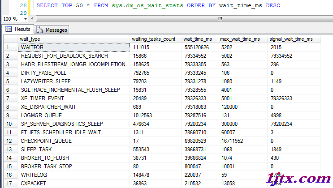Select the BROKER_TO_FLUSH cell

pos(74,158)
